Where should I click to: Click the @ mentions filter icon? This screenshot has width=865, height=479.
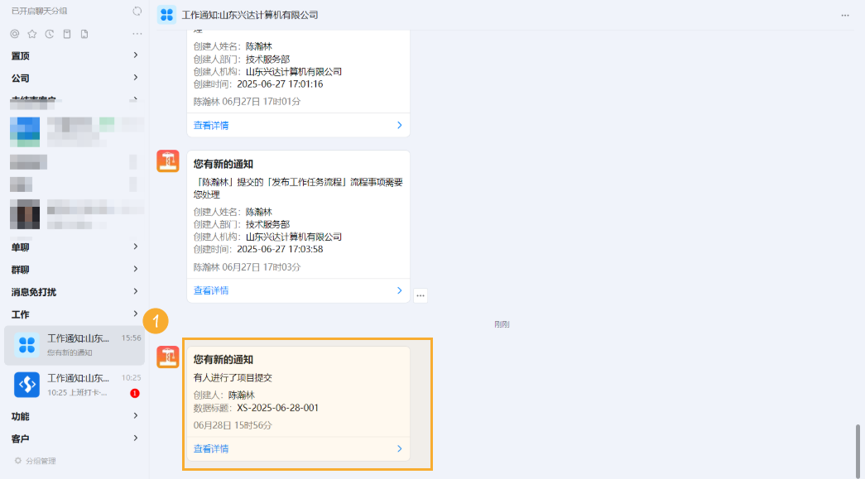point(16,33)
